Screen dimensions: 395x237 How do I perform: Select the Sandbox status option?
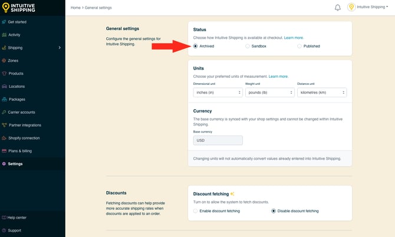point(248,46)
